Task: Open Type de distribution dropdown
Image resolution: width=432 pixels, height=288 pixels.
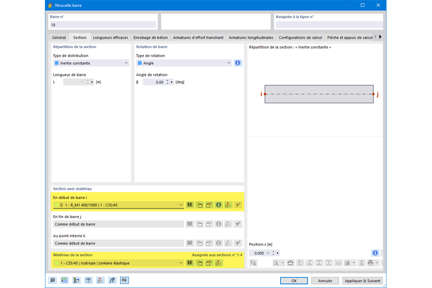Action: coord(126,63)
